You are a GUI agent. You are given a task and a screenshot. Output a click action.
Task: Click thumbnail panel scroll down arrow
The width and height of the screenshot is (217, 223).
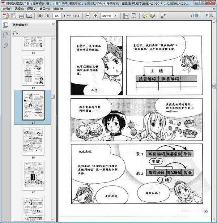pyautogui.click(x=53, y=219)
